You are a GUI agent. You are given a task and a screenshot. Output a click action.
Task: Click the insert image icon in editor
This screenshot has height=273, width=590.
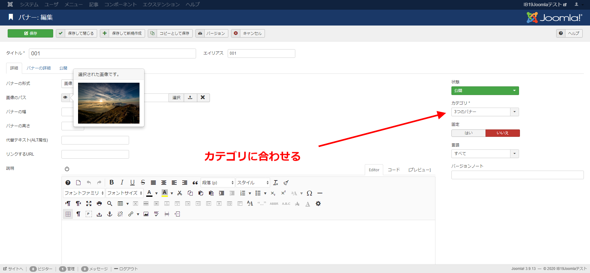point(146,214)
